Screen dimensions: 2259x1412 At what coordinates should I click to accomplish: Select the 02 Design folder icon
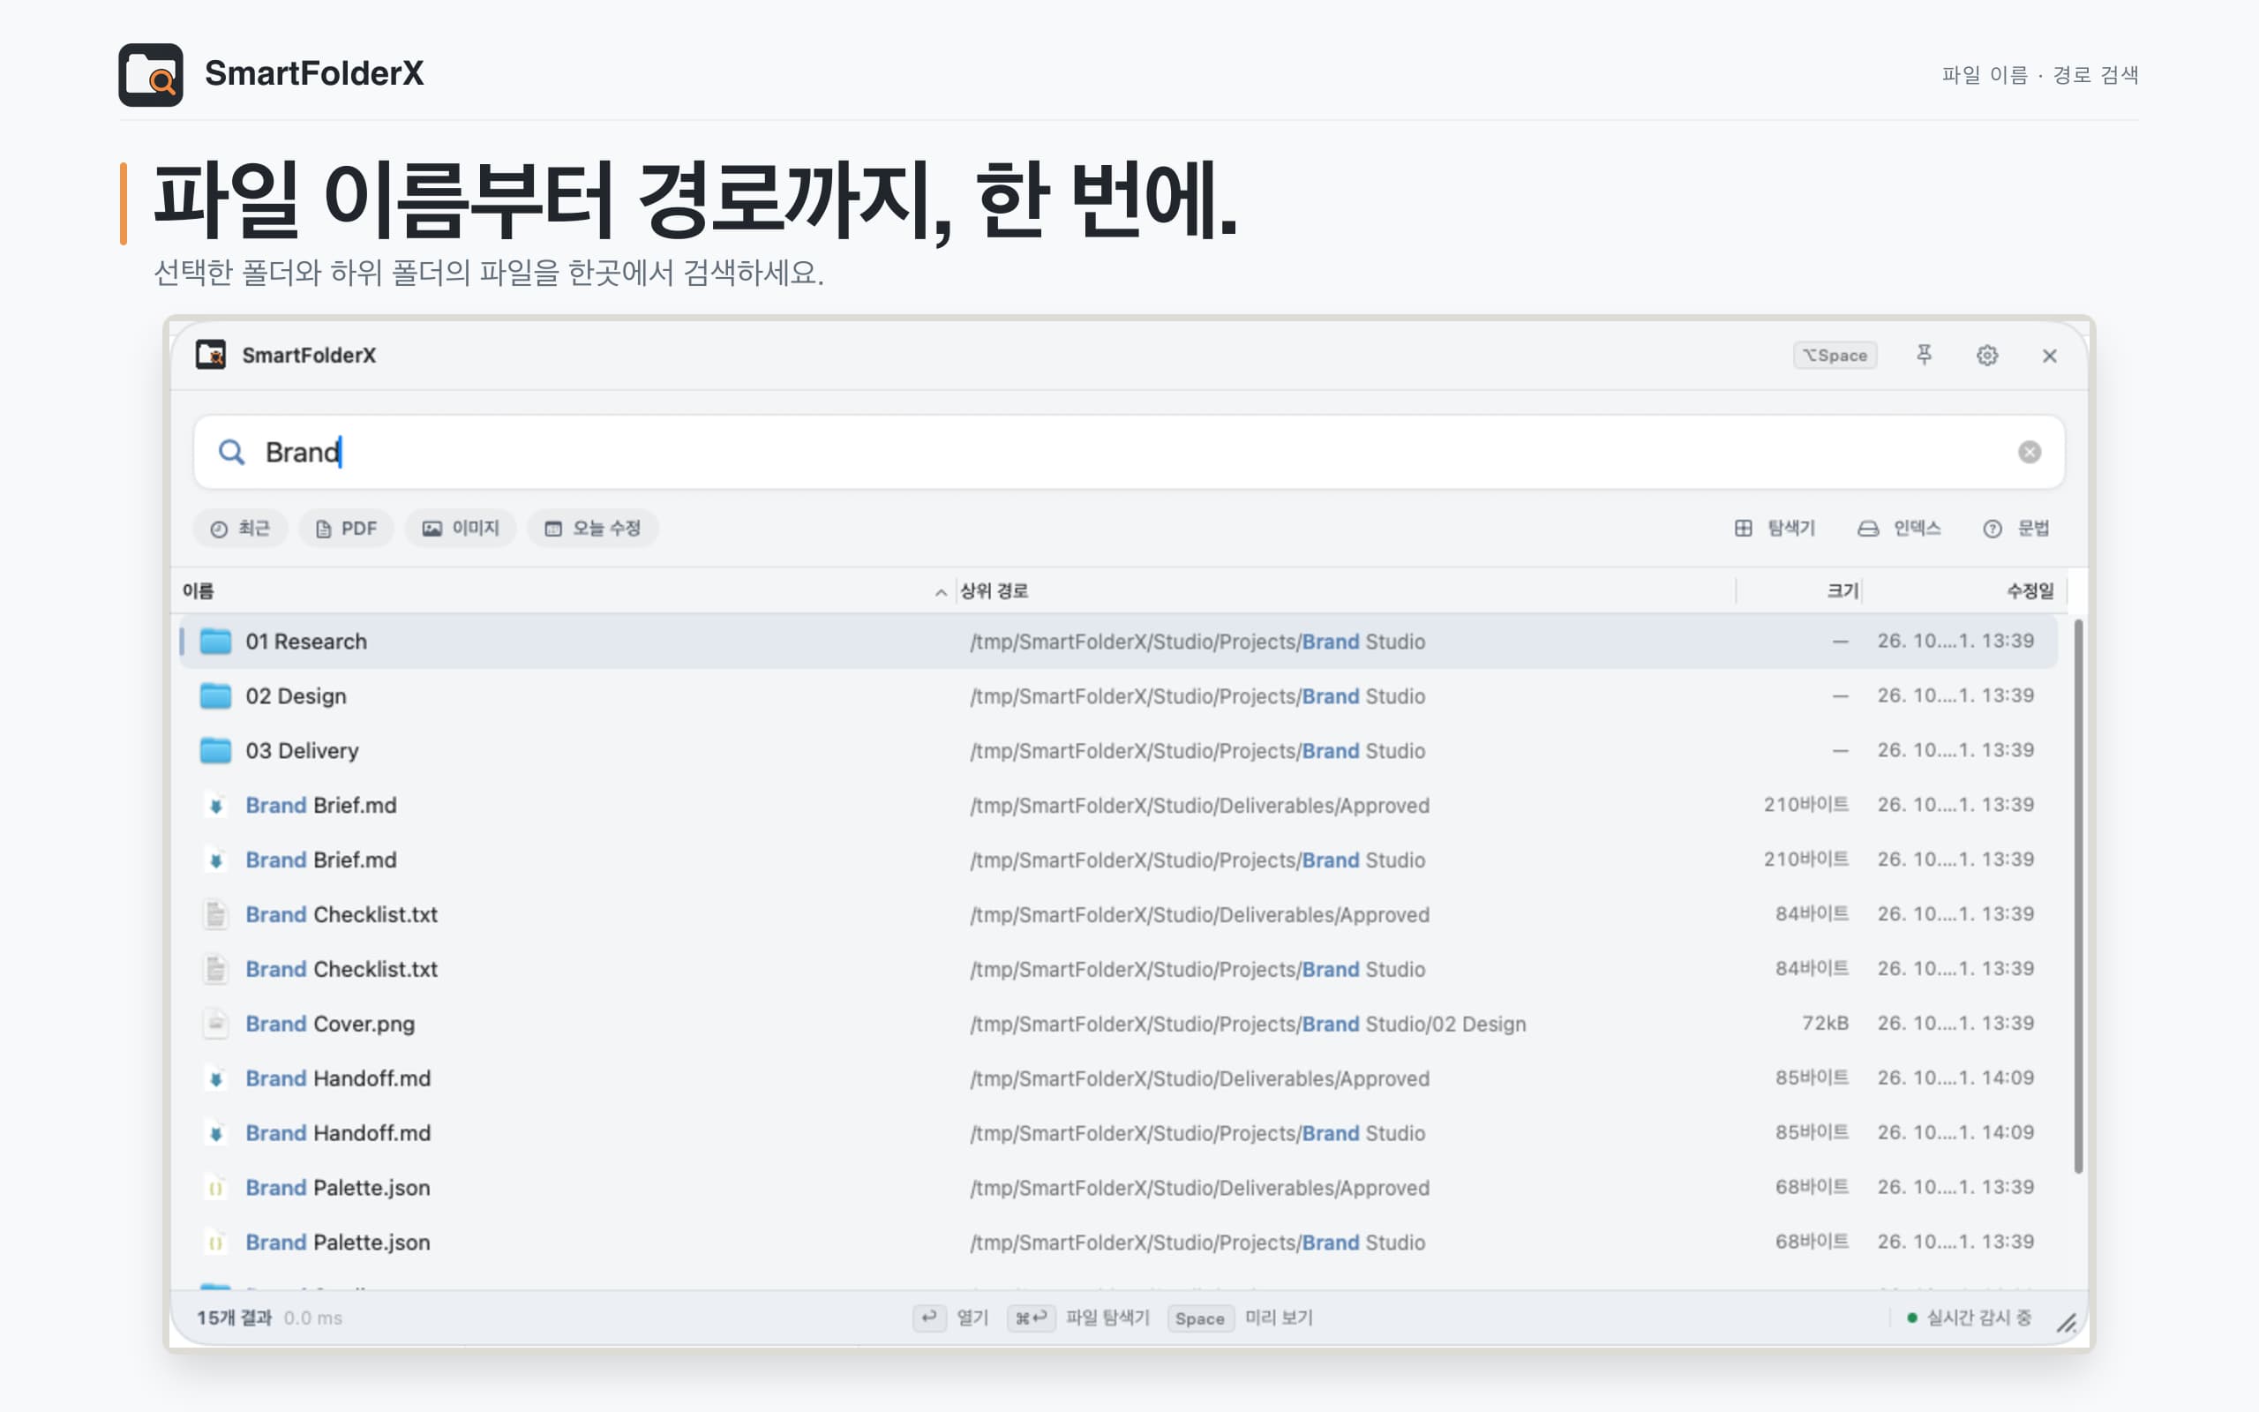[215, 695]
